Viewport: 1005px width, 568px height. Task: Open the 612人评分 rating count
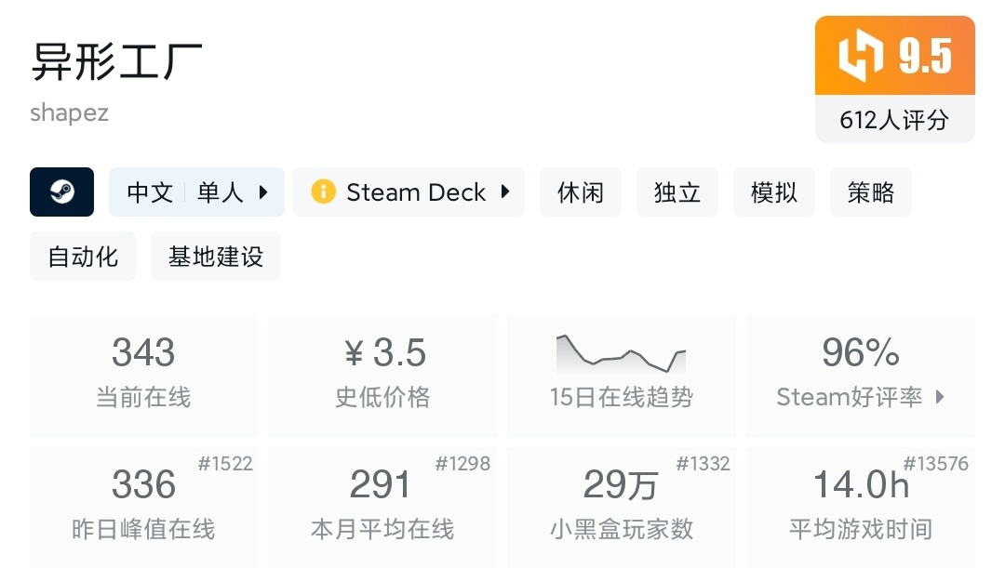895,120
